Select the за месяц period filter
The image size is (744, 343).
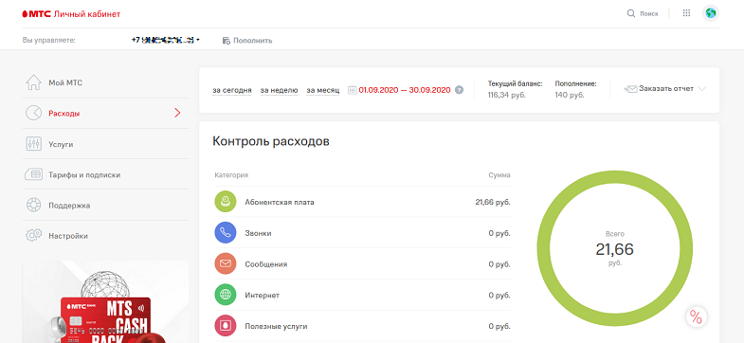[x=322, y=90]
